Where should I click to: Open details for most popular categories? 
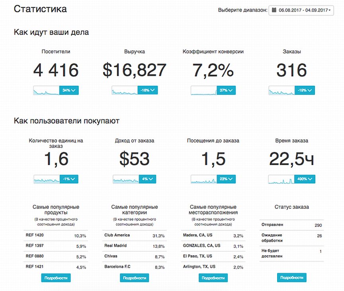point(135,278)
